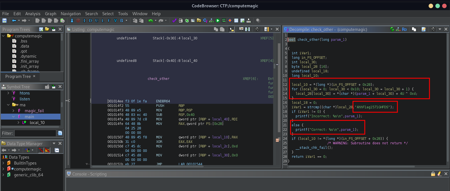Viewport: 450px width, 191px height.
Task: Click the save program icon in toolbar
Action: (x=4, y=21)
